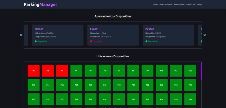Select free parking spot P32
This screenshot has height=108, width=226.
[x=133, y=99]
